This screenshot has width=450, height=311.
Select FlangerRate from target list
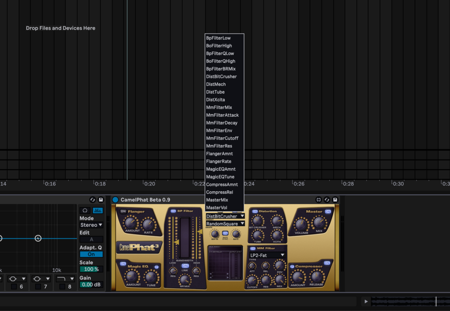click(x=224, y=161)
